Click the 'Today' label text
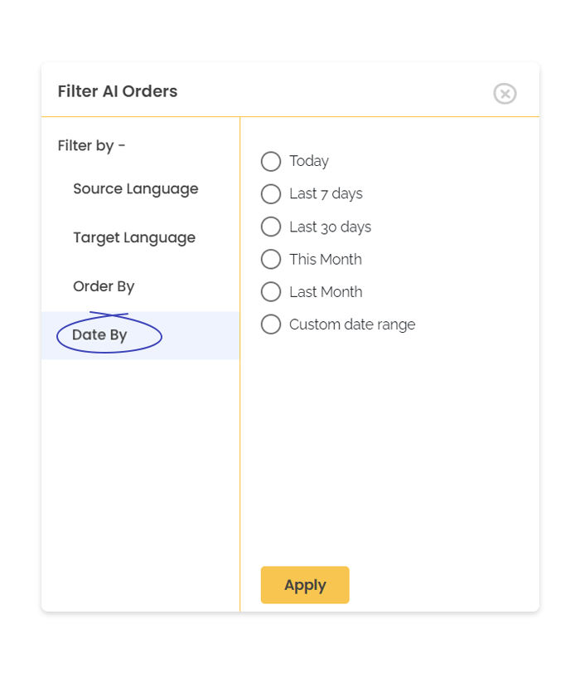This screenshot has height=673, width=580. 309,161
